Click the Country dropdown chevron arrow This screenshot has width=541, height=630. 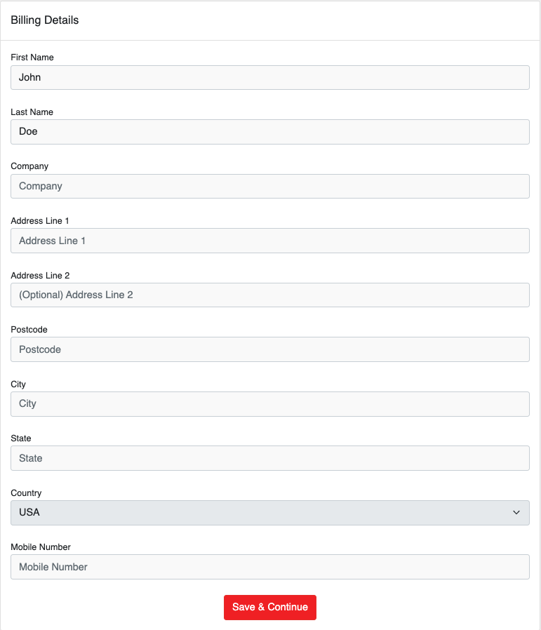(516, 513)
